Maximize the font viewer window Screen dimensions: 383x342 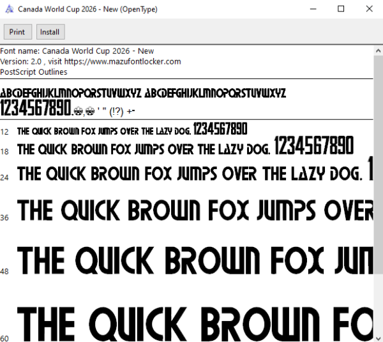click(341, 9)
